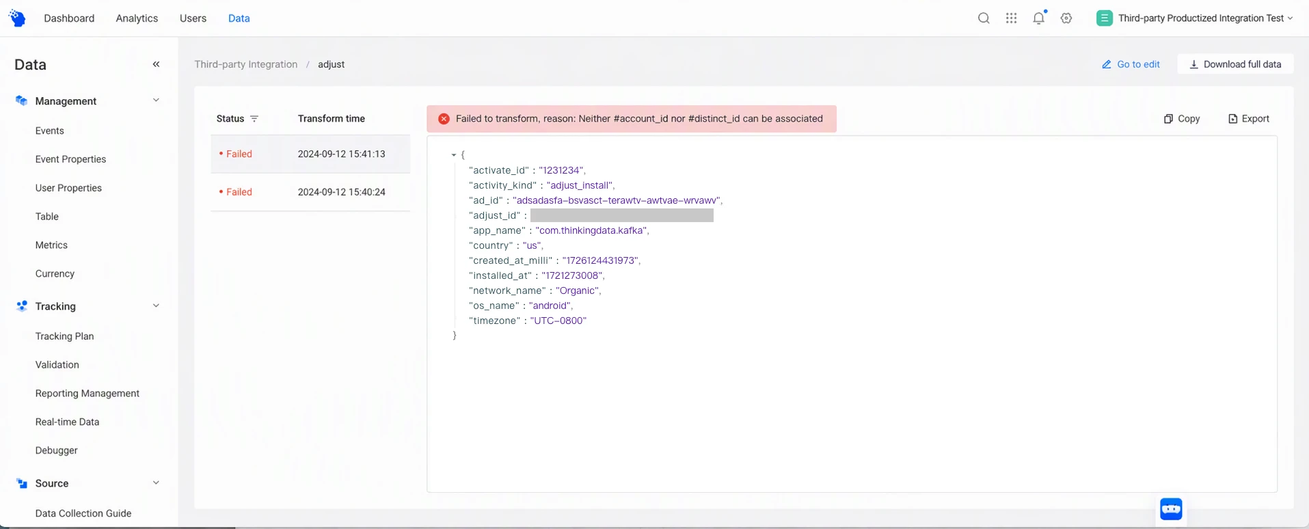The image size is (1309, 529).
Task: Open Event Properties in the sidebar
Action: click(x=71, y=159)
